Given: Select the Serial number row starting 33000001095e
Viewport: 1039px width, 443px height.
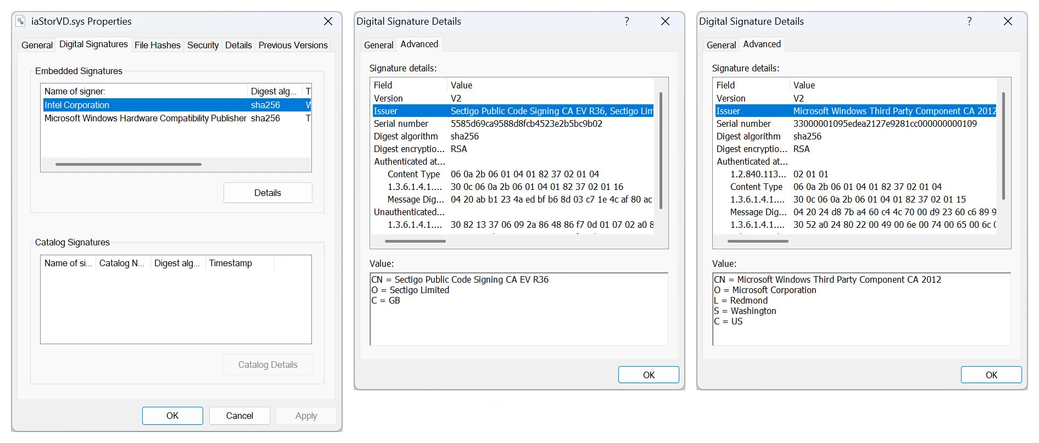Looking at the screenshot, I should (856, 124).
